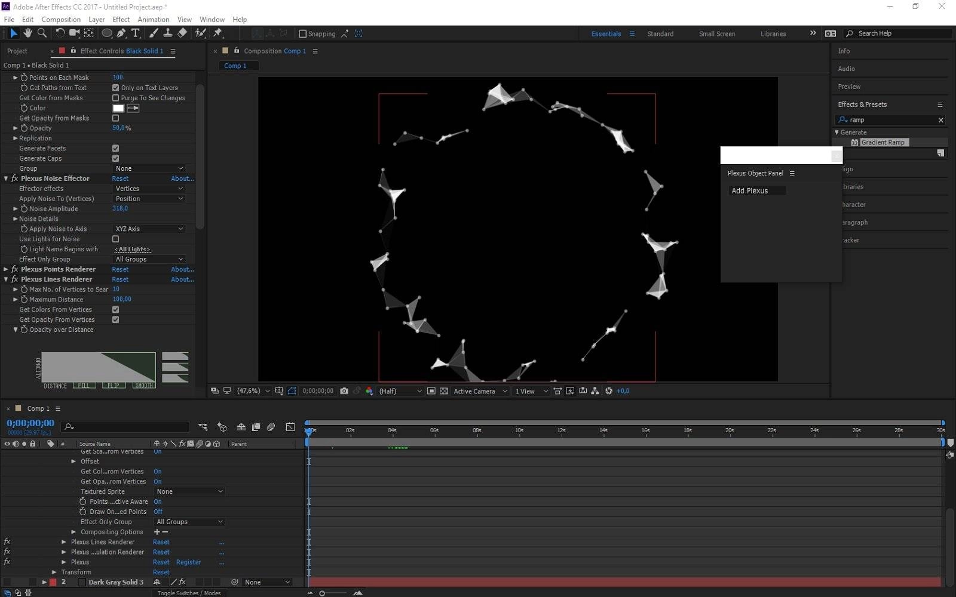Enable Get Opacity from Masks checkbox

(x=116, y=118)
